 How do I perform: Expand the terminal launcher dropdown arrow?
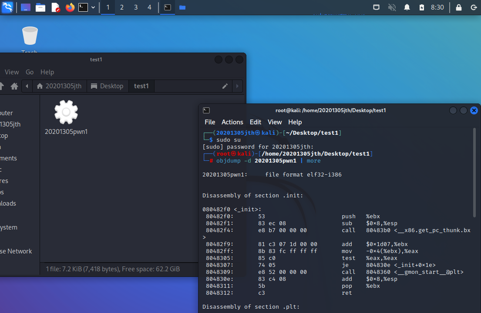tap(93, 7)
